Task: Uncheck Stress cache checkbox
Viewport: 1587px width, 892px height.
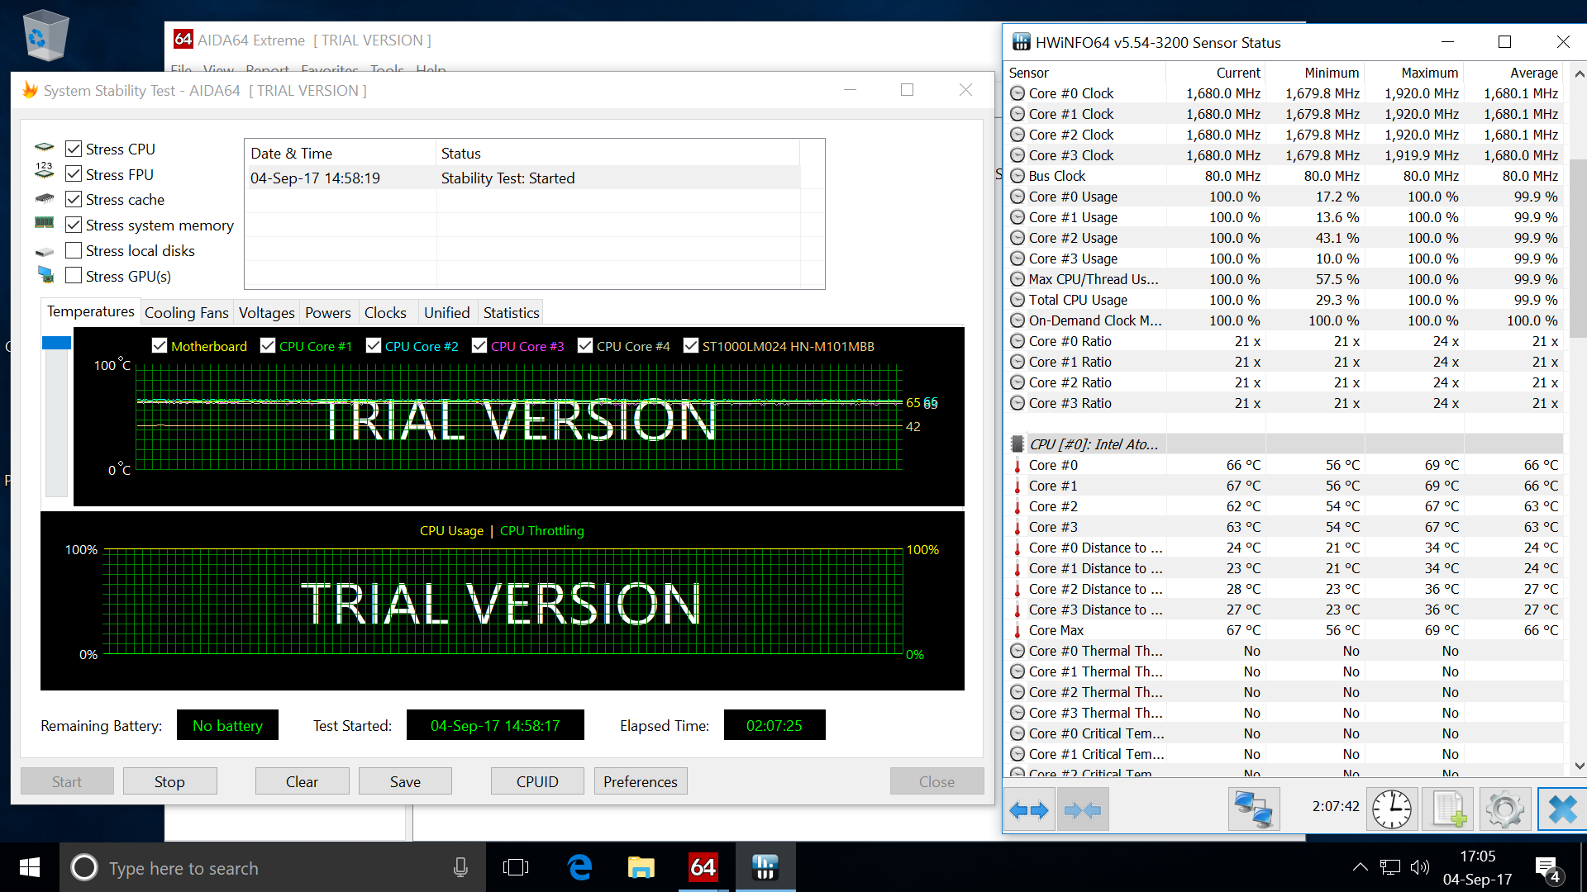Action: [x=74, y=199]
